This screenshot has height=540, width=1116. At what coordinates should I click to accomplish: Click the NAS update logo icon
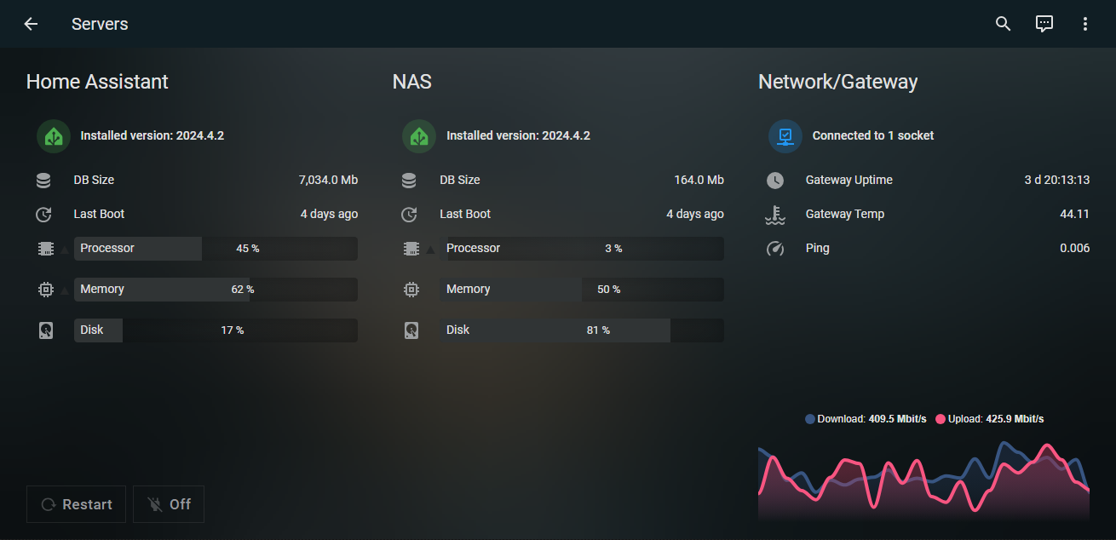click(419, 136)
